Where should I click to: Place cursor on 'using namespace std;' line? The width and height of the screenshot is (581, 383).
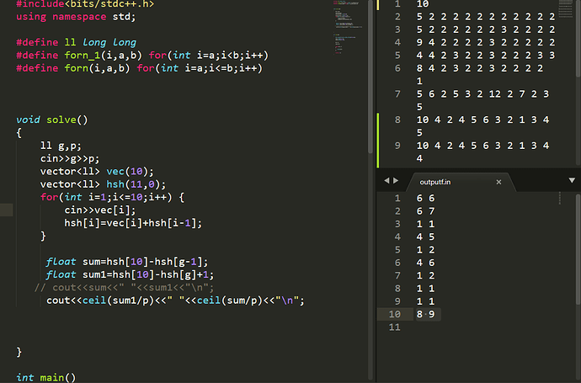(76, 17)
